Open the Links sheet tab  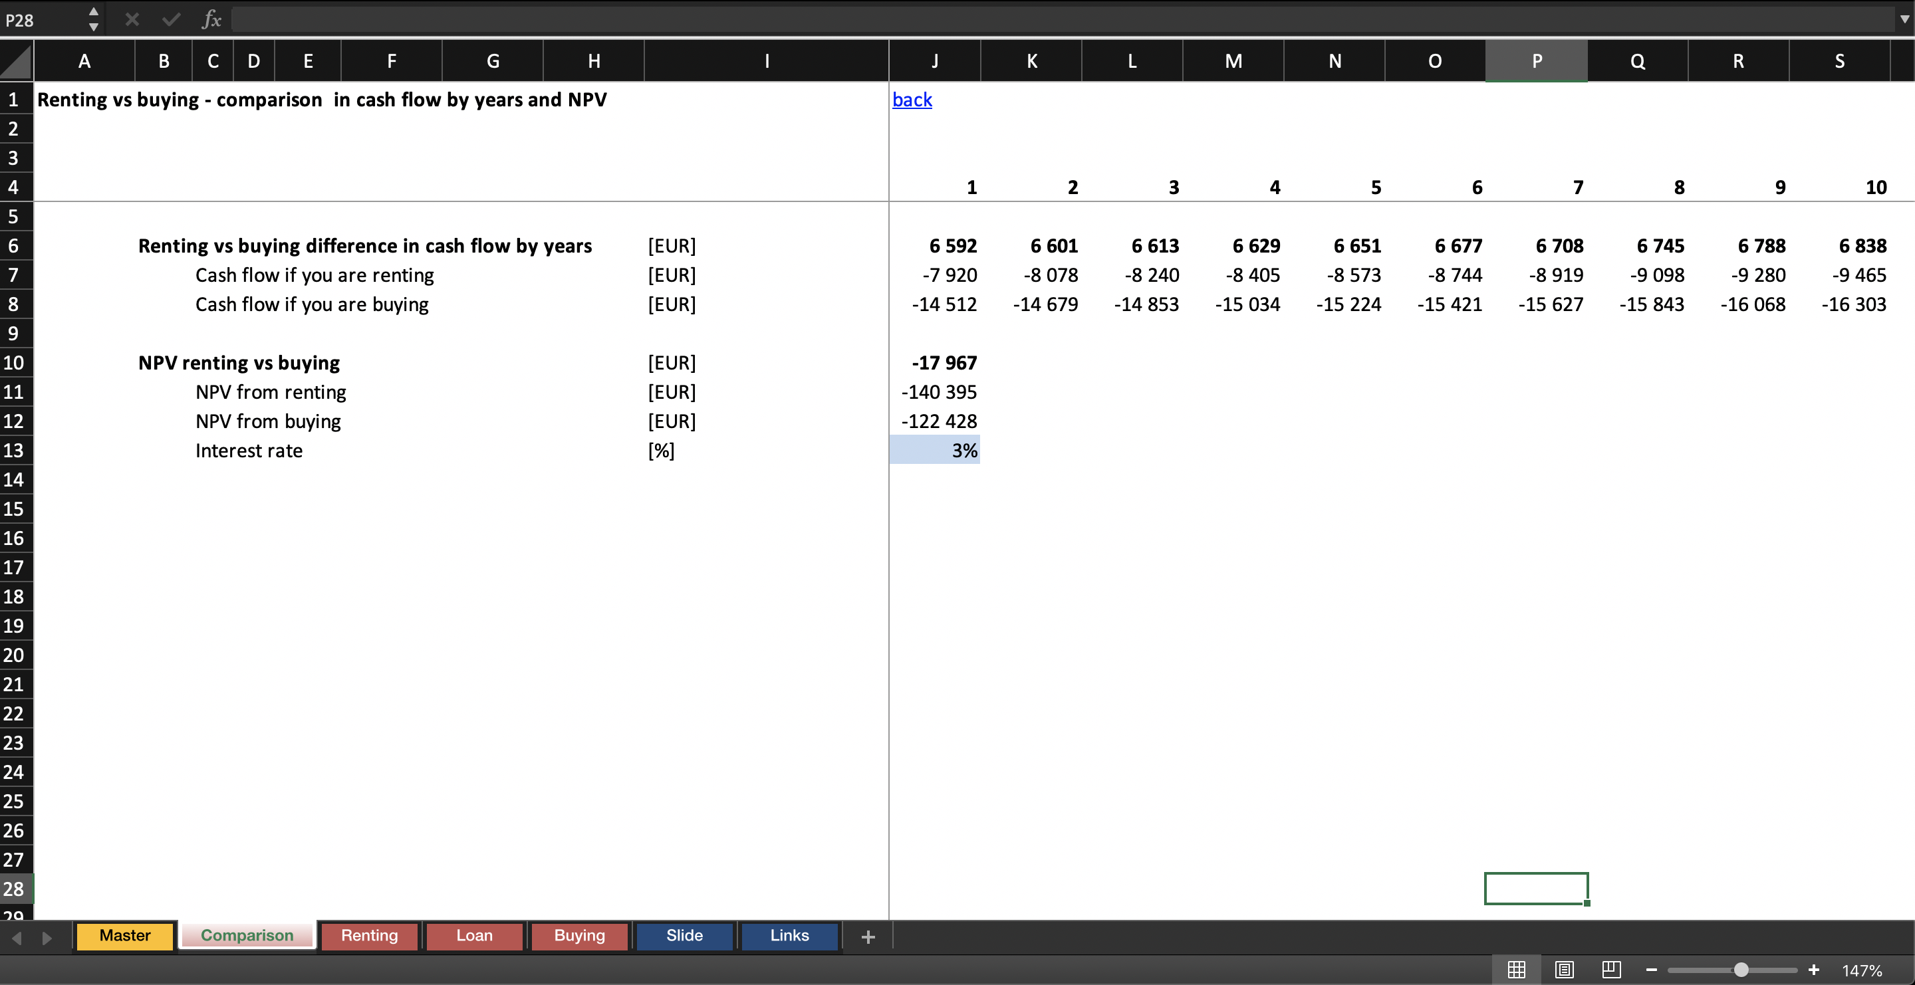(x=789, y=935)
